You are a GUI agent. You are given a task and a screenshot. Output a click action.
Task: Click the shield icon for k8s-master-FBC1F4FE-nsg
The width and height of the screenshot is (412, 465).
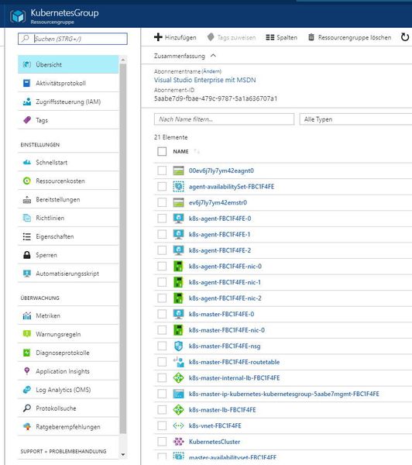click(178, 346)
